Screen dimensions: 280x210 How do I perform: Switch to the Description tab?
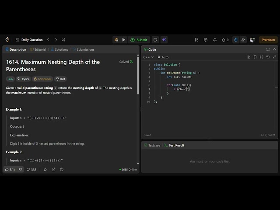(x=16, y=49)
